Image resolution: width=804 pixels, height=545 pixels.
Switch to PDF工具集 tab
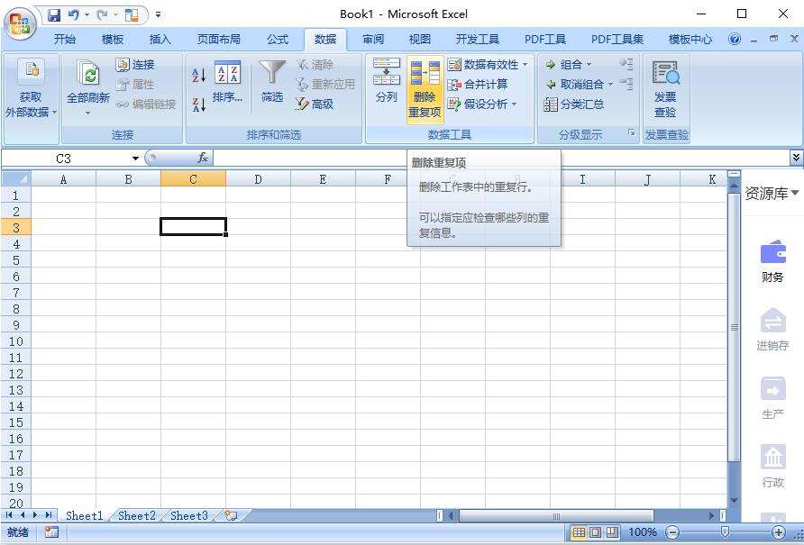tap(617, 40)
